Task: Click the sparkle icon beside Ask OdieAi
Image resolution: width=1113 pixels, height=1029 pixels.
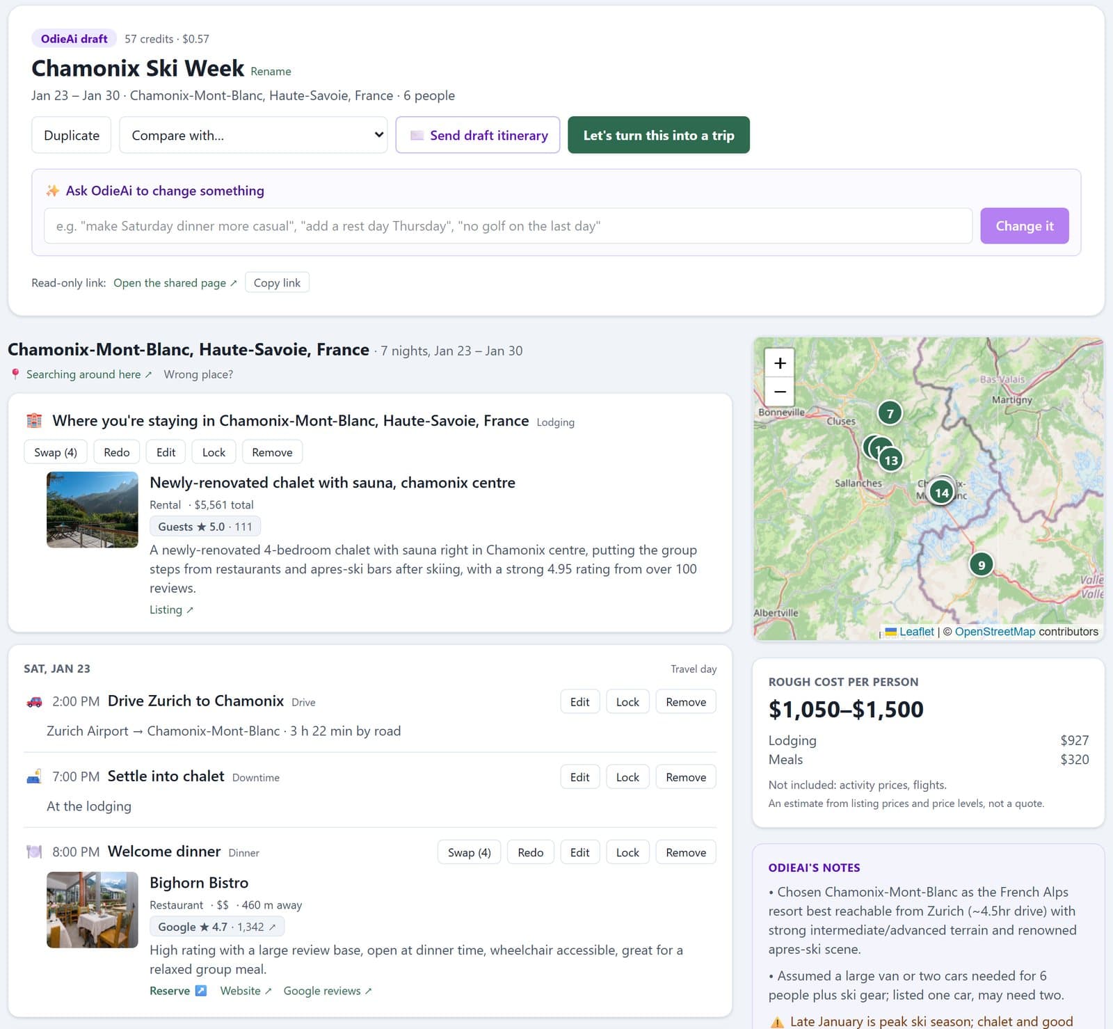Action: pos(52,191)
